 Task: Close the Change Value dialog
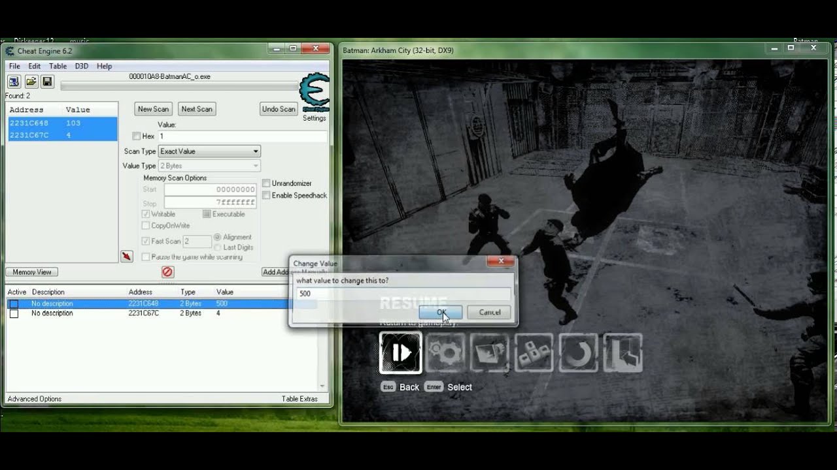pyautogui.click(x=500, y=262)
